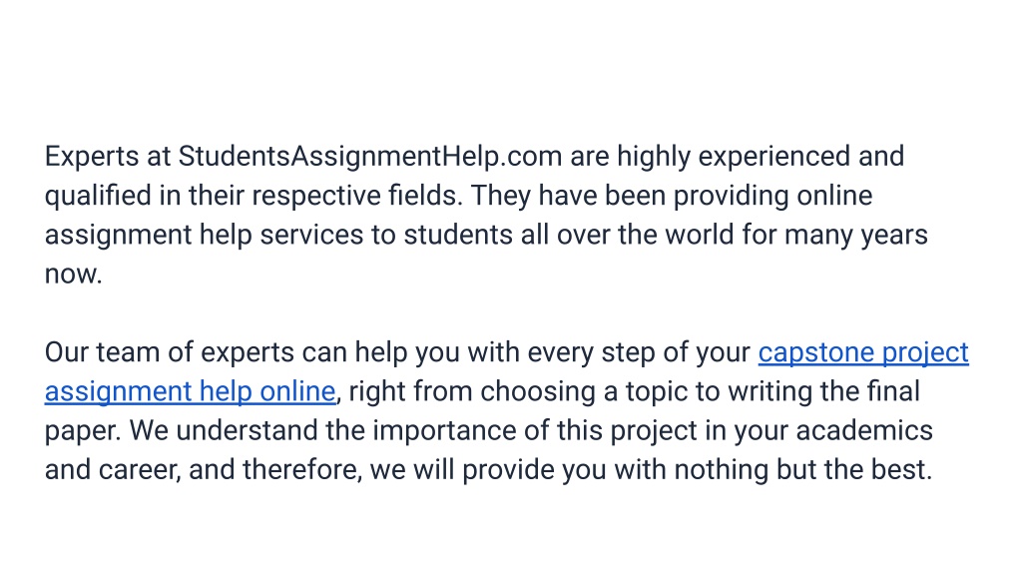Place cursor on the word "qualified"
Viewport: 1022px width, 575px height.
click(98, 197)
